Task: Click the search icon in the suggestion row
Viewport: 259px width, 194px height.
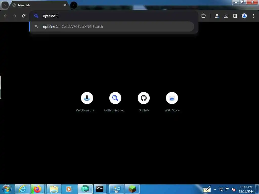Action: coord(36,27)
